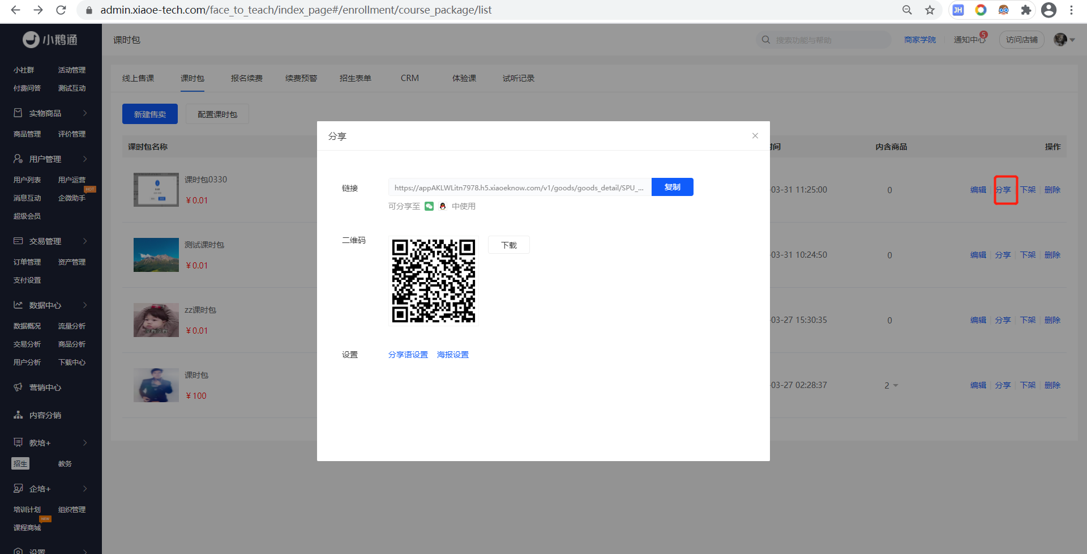
Task: Open 分享语设置 link
Action: click(x=408, y=355)
